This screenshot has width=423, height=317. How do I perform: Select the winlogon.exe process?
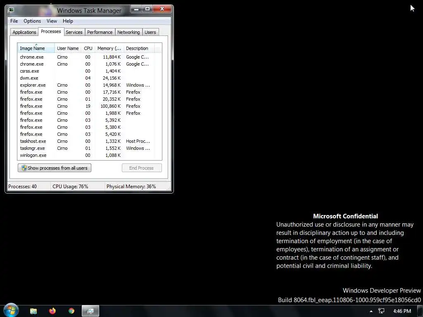click(90, 155)
